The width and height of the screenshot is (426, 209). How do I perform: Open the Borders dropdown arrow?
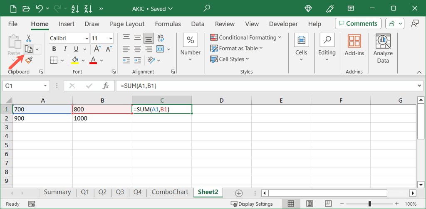(62, 60)
